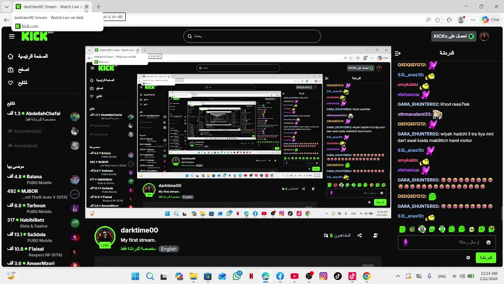Open Google Chrome from taskbar
This screenshot has height=284, width=504.
(367, 277)
